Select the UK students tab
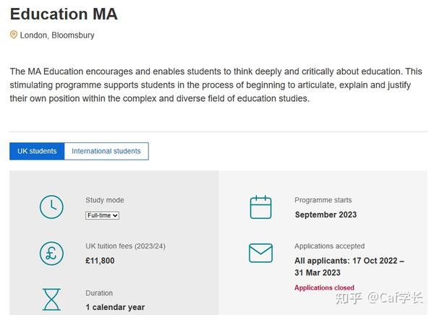 37,151
